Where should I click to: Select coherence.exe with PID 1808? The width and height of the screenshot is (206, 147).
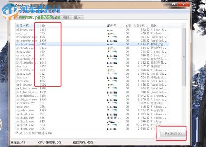coord(92,41)
